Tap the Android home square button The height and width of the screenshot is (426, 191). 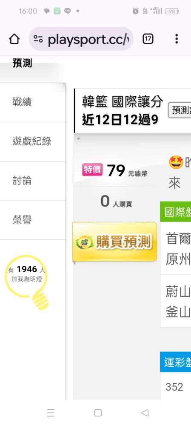98,413
